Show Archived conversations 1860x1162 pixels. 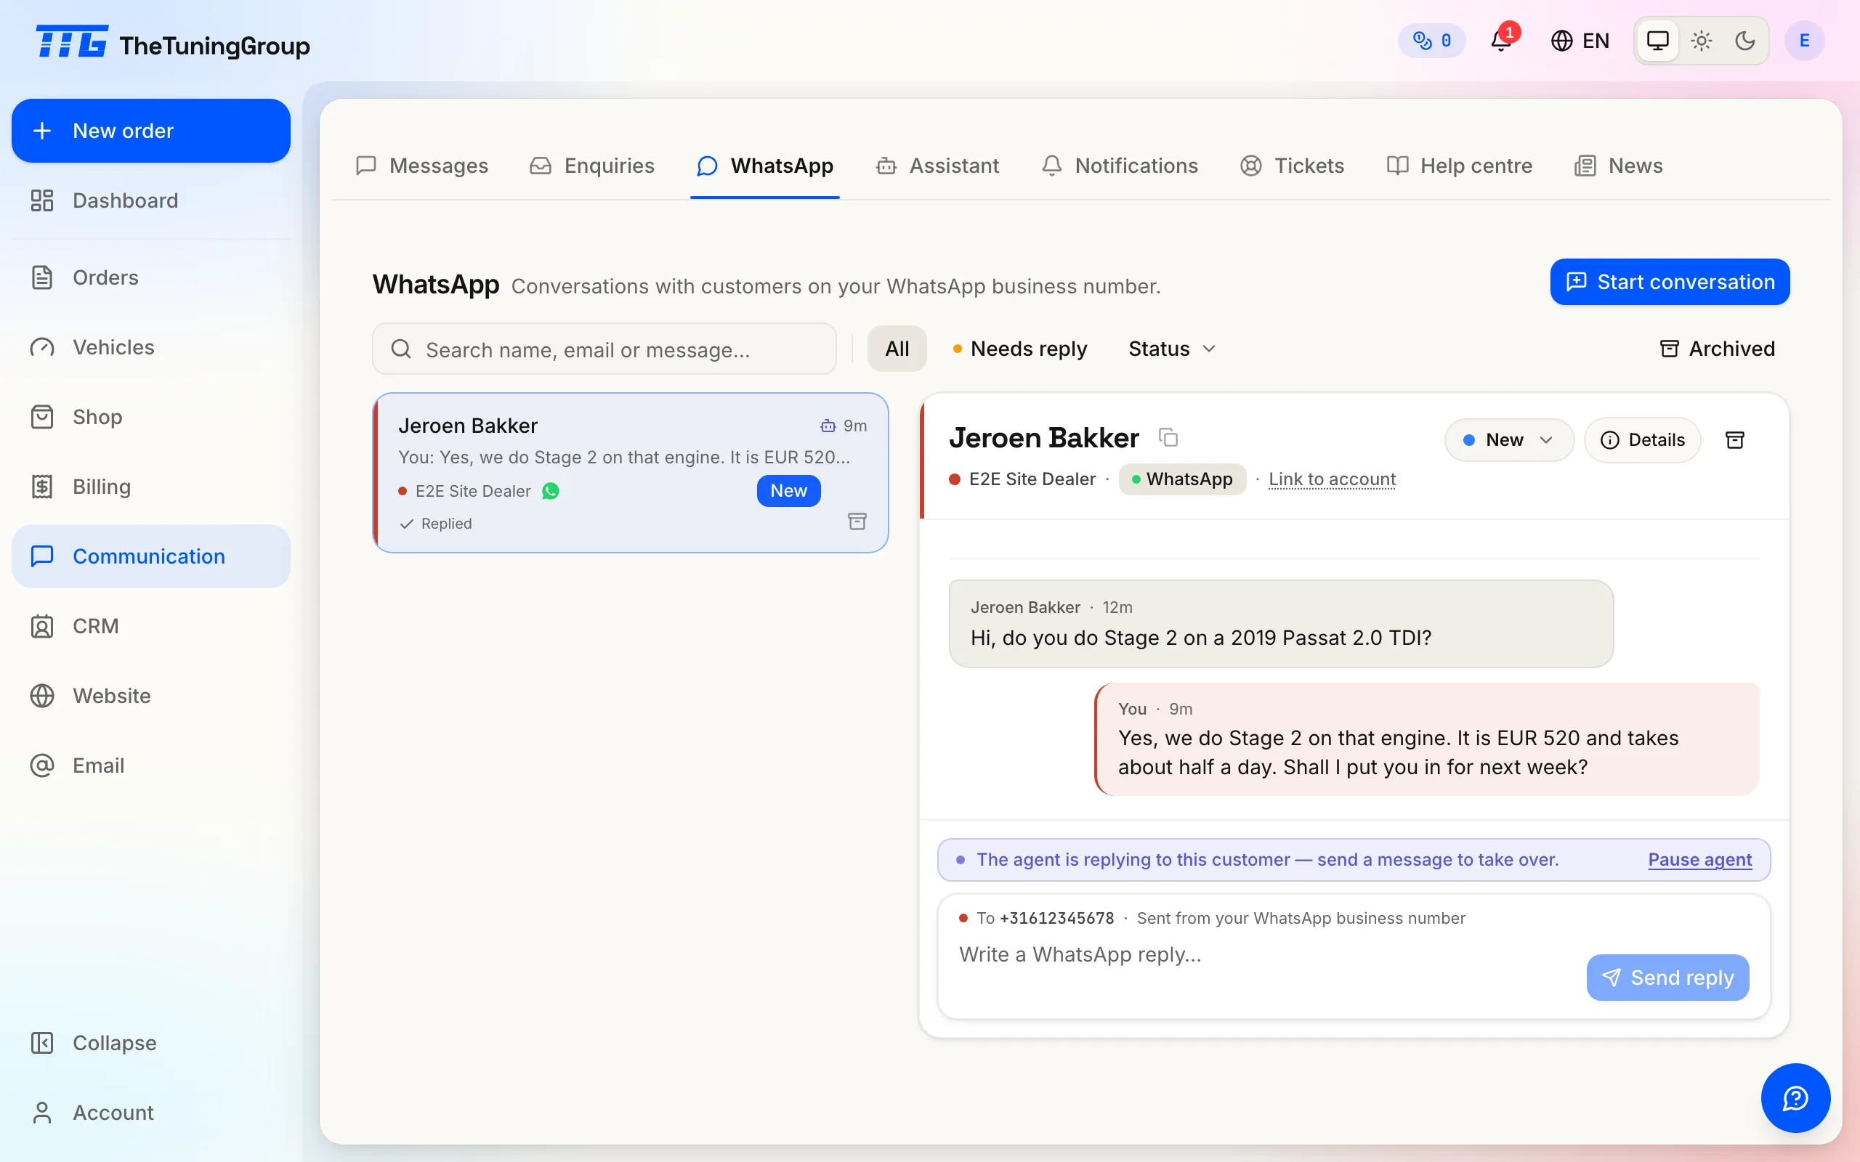coord(1717,349)
